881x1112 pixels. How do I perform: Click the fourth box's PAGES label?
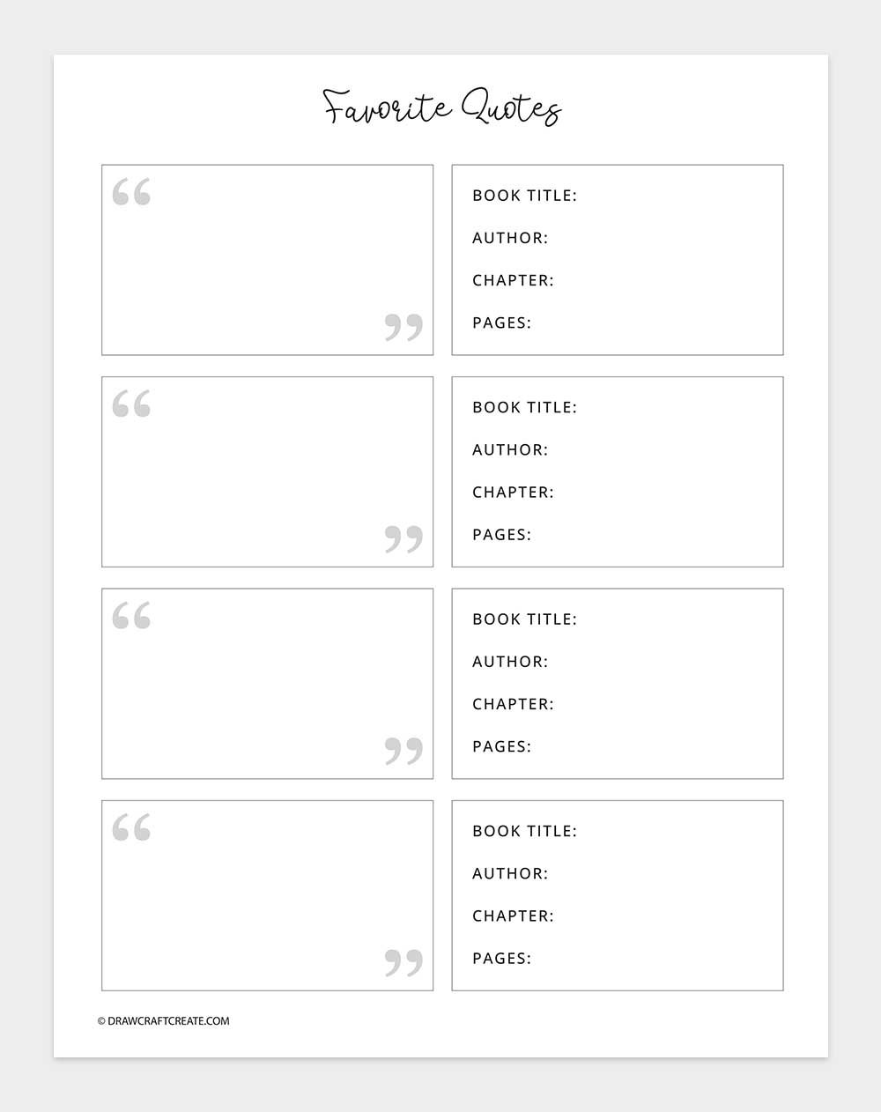point(502,958)
